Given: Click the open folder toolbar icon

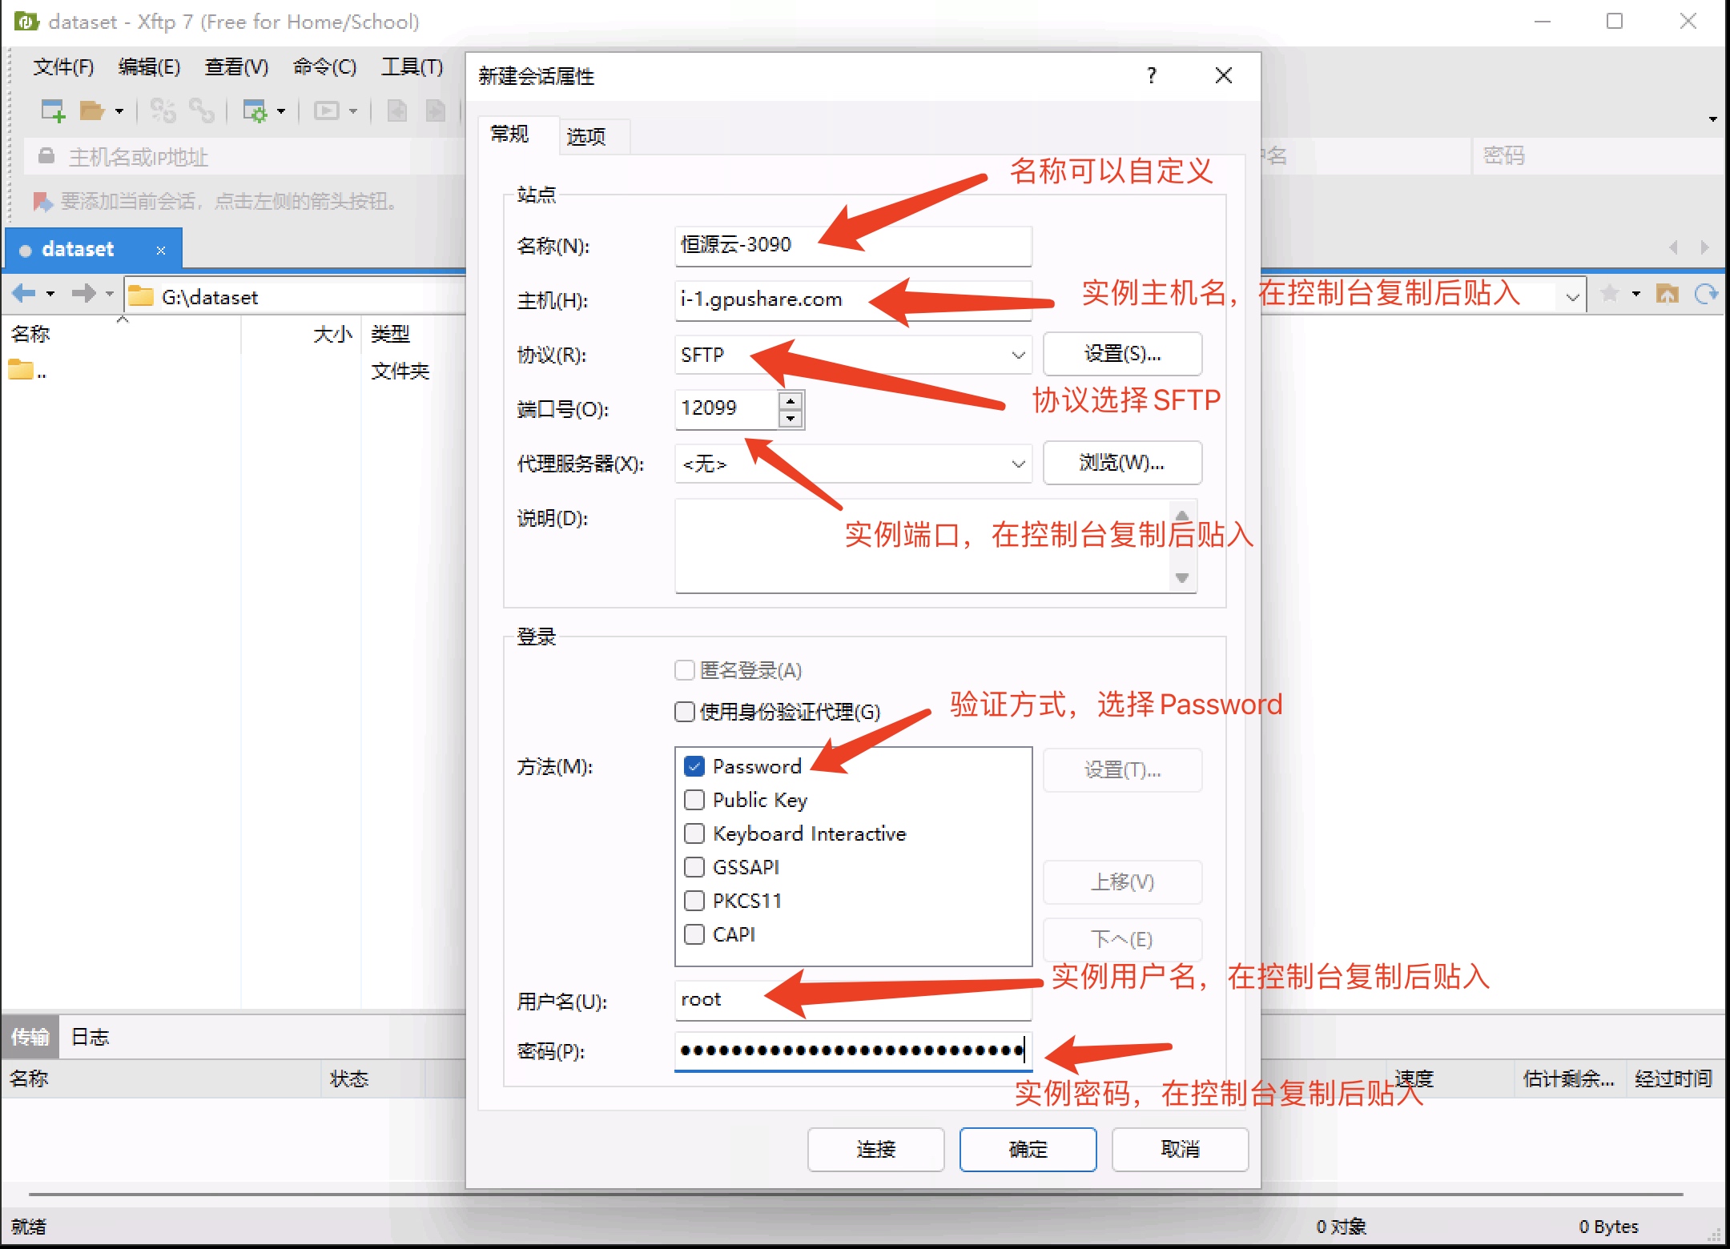Looking at the screenshot, I should [x=92, y=110].
